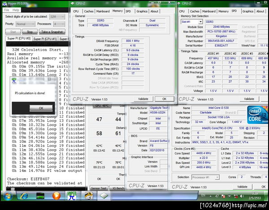Open the Processors count dropdown
Screen dimensions: 269x210
[x=59, y=24]
